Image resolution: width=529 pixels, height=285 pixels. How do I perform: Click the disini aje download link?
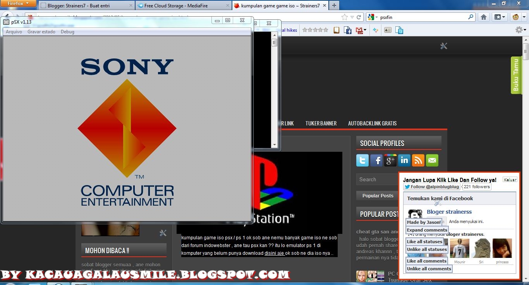pos(273,253)
